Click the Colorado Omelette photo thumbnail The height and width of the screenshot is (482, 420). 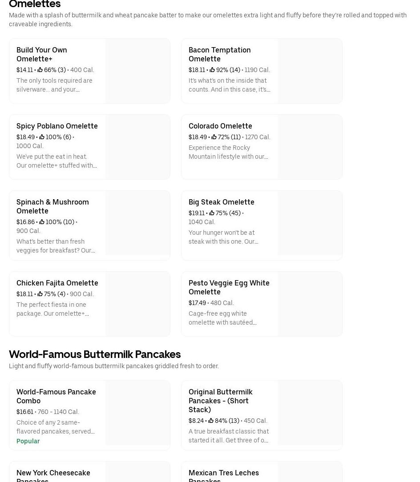pos(310,147)
